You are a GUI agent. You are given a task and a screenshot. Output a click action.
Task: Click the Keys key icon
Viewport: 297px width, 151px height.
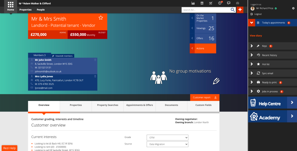coord(258,46)
